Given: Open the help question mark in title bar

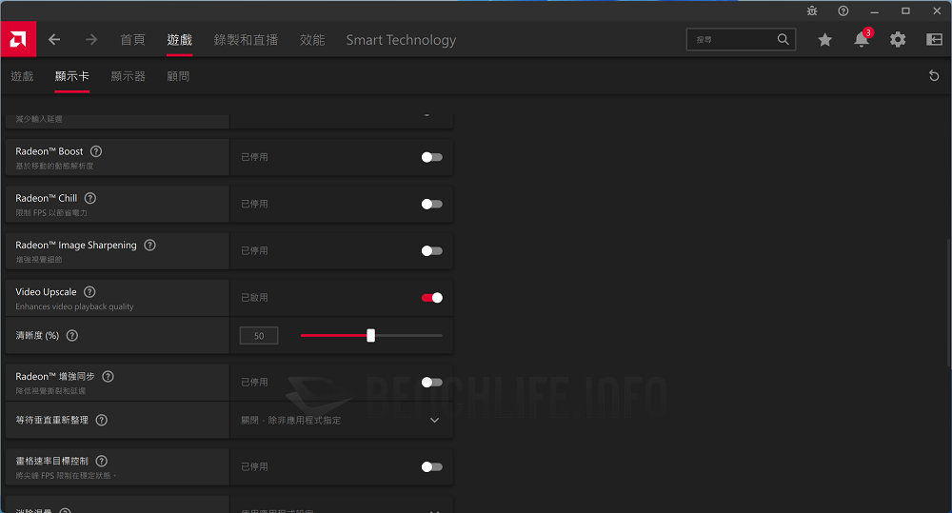Looking at the screenshot, I should point(843,10).
